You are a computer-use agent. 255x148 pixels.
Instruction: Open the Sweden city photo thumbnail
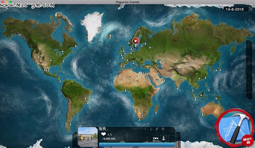(88, 137)
